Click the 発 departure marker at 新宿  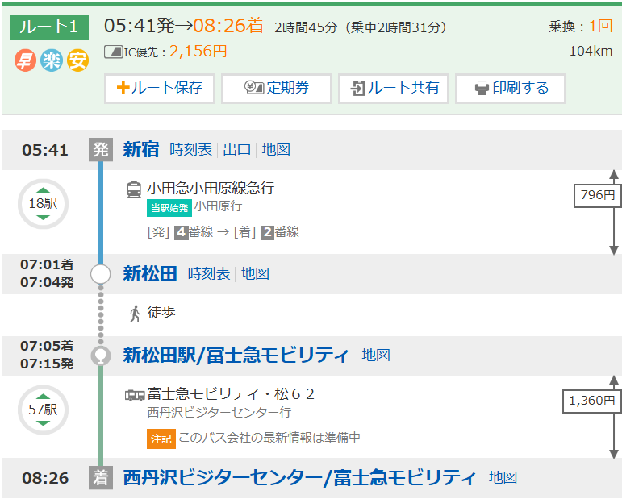(x=101, y=150)
